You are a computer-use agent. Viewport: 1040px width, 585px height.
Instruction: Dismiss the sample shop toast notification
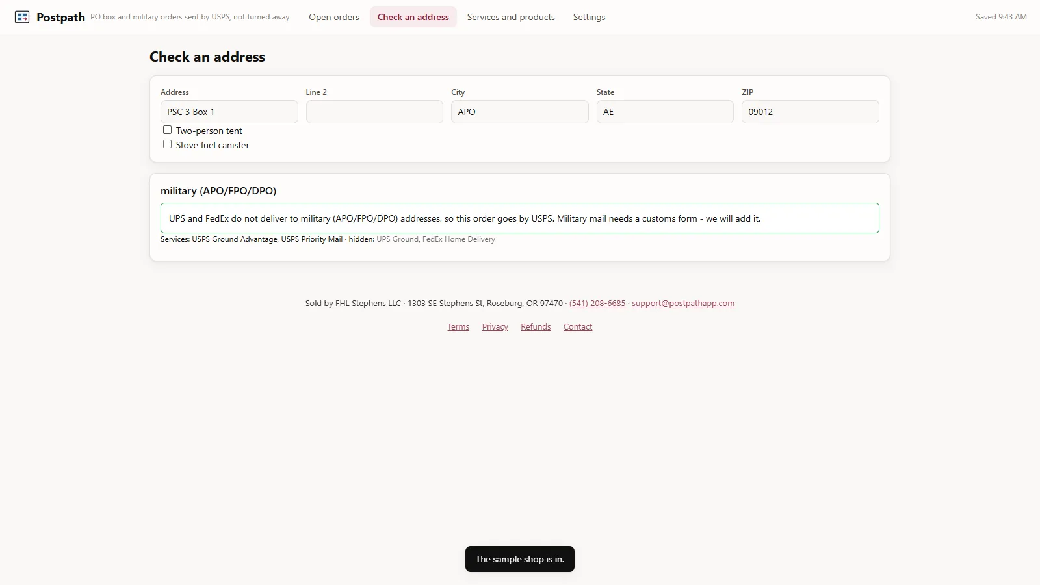(520, 559)
